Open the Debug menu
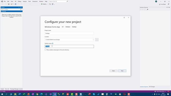 20,1
